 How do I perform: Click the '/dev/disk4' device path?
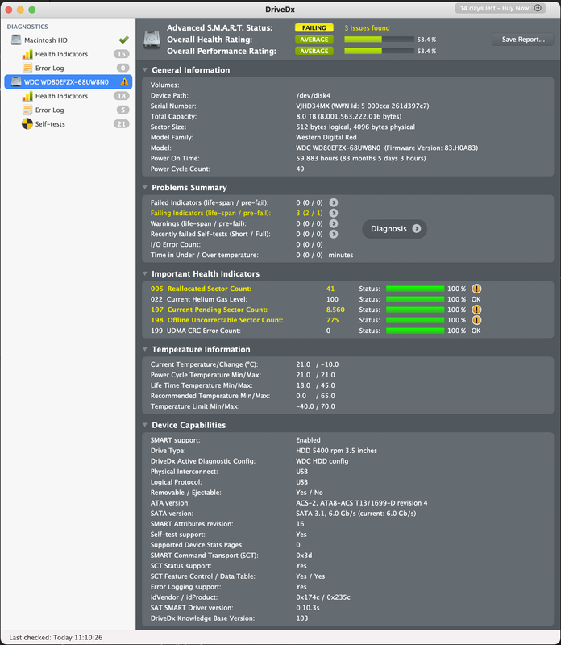[x=313, y=95]
